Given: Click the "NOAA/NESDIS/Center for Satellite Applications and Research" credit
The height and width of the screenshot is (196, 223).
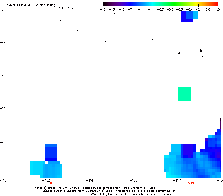Looking at the screenshot, I should (x=130, y=194).
